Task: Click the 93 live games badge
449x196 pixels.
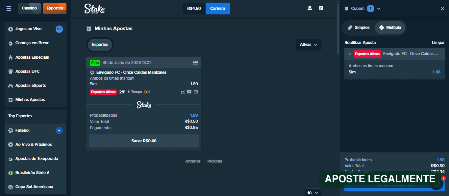Action: pyautogui.click(x=59, y=29)
